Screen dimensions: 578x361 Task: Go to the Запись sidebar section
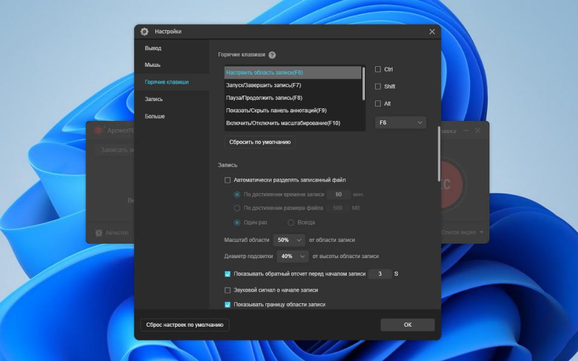click(x=154, y=99)
